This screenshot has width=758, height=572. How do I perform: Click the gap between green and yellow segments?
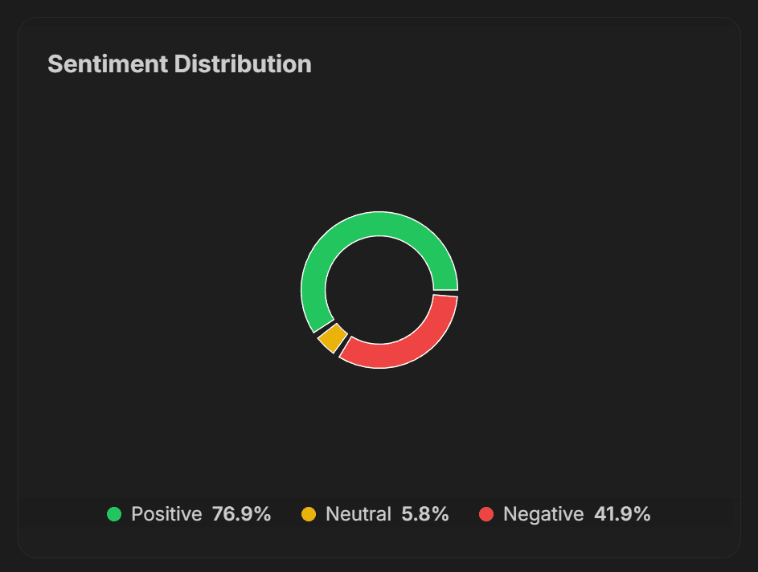(322, 328)
